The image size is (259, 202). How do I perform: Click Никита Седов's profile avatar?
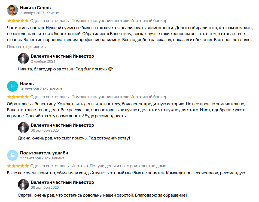pos(12,10)
